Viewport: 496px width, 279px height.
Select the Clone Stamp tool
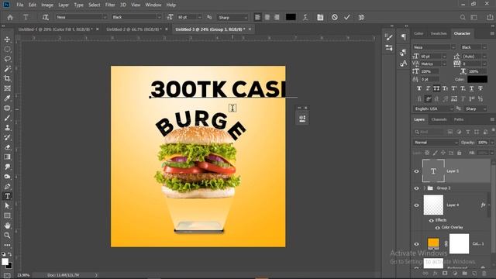7,127
